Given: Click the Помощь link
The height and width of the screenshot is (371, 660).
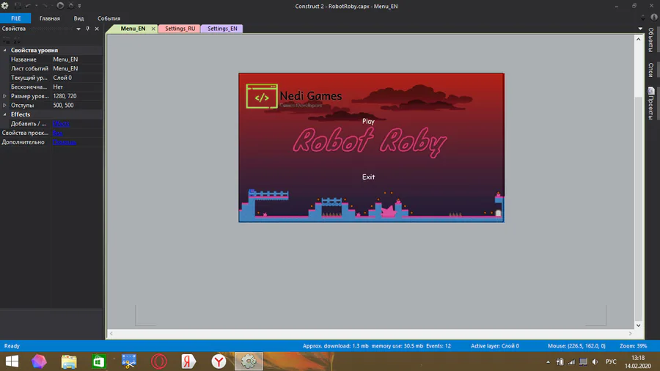Looking at the screenshot, I should pos(65,142).
